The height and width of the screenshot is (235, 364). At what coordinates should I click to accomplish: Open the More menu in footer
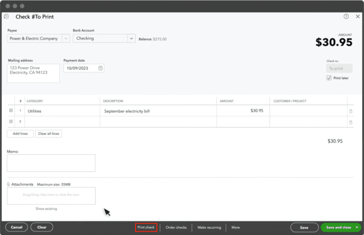point(236,227)
